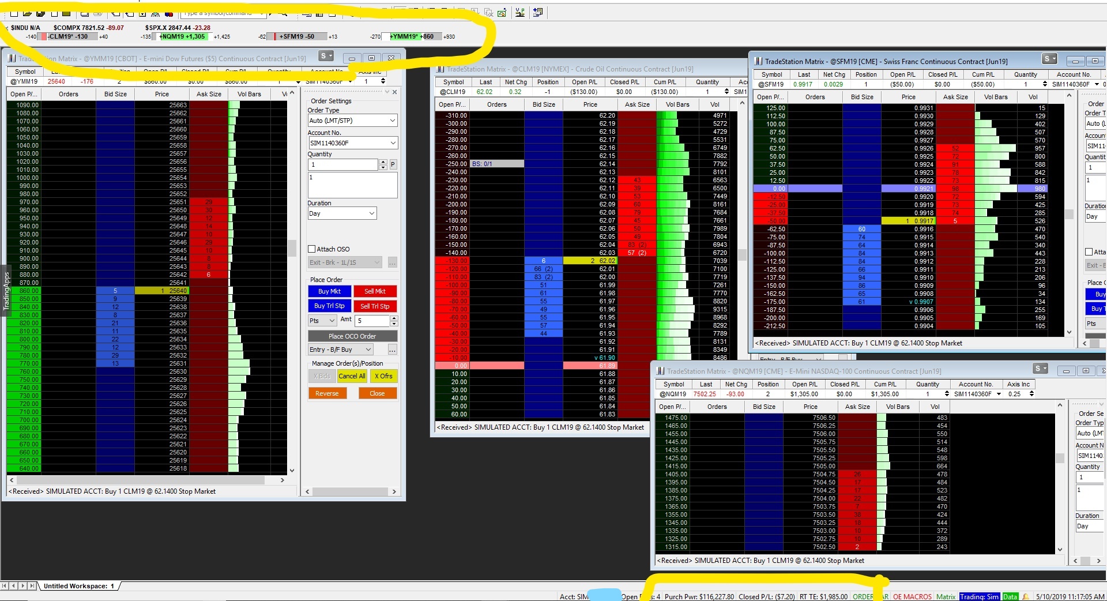Click the Sell Trl Stp button
1107x601 pixels.
375,306
